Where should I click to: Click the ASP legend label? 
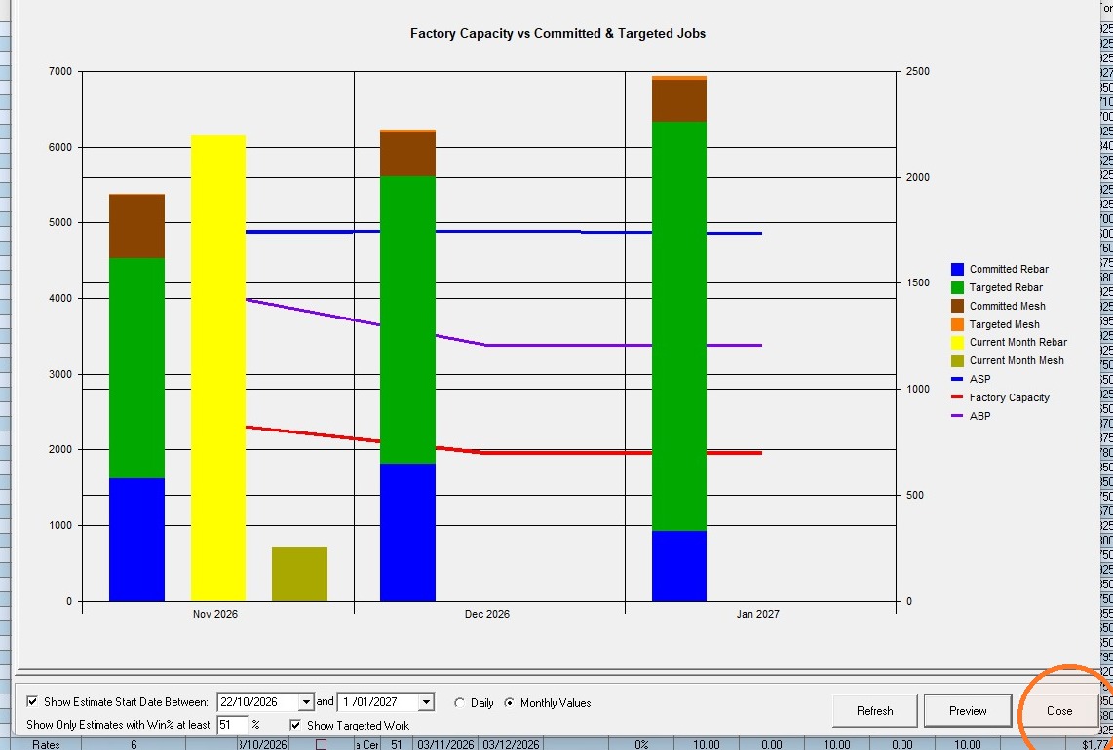coord(979,379)
